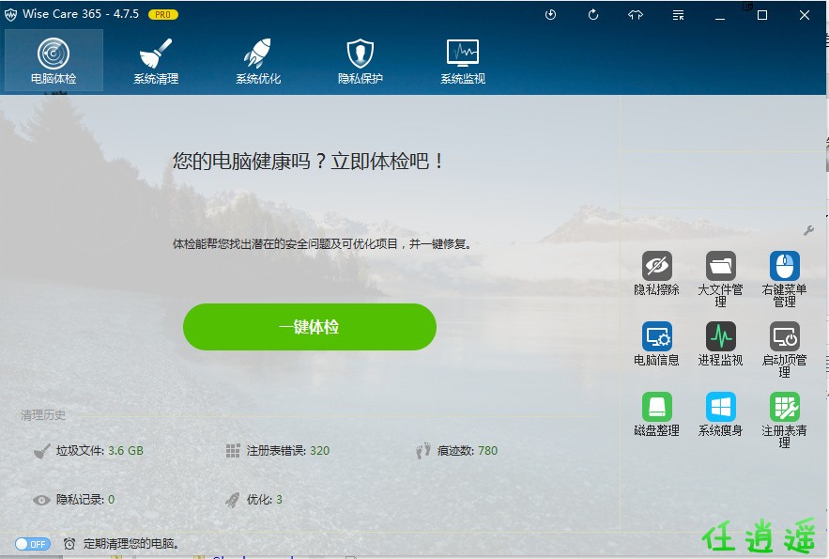Show 电脑信息 system info tool
This screenshot has height=559, width=829.
click(656, 344)
